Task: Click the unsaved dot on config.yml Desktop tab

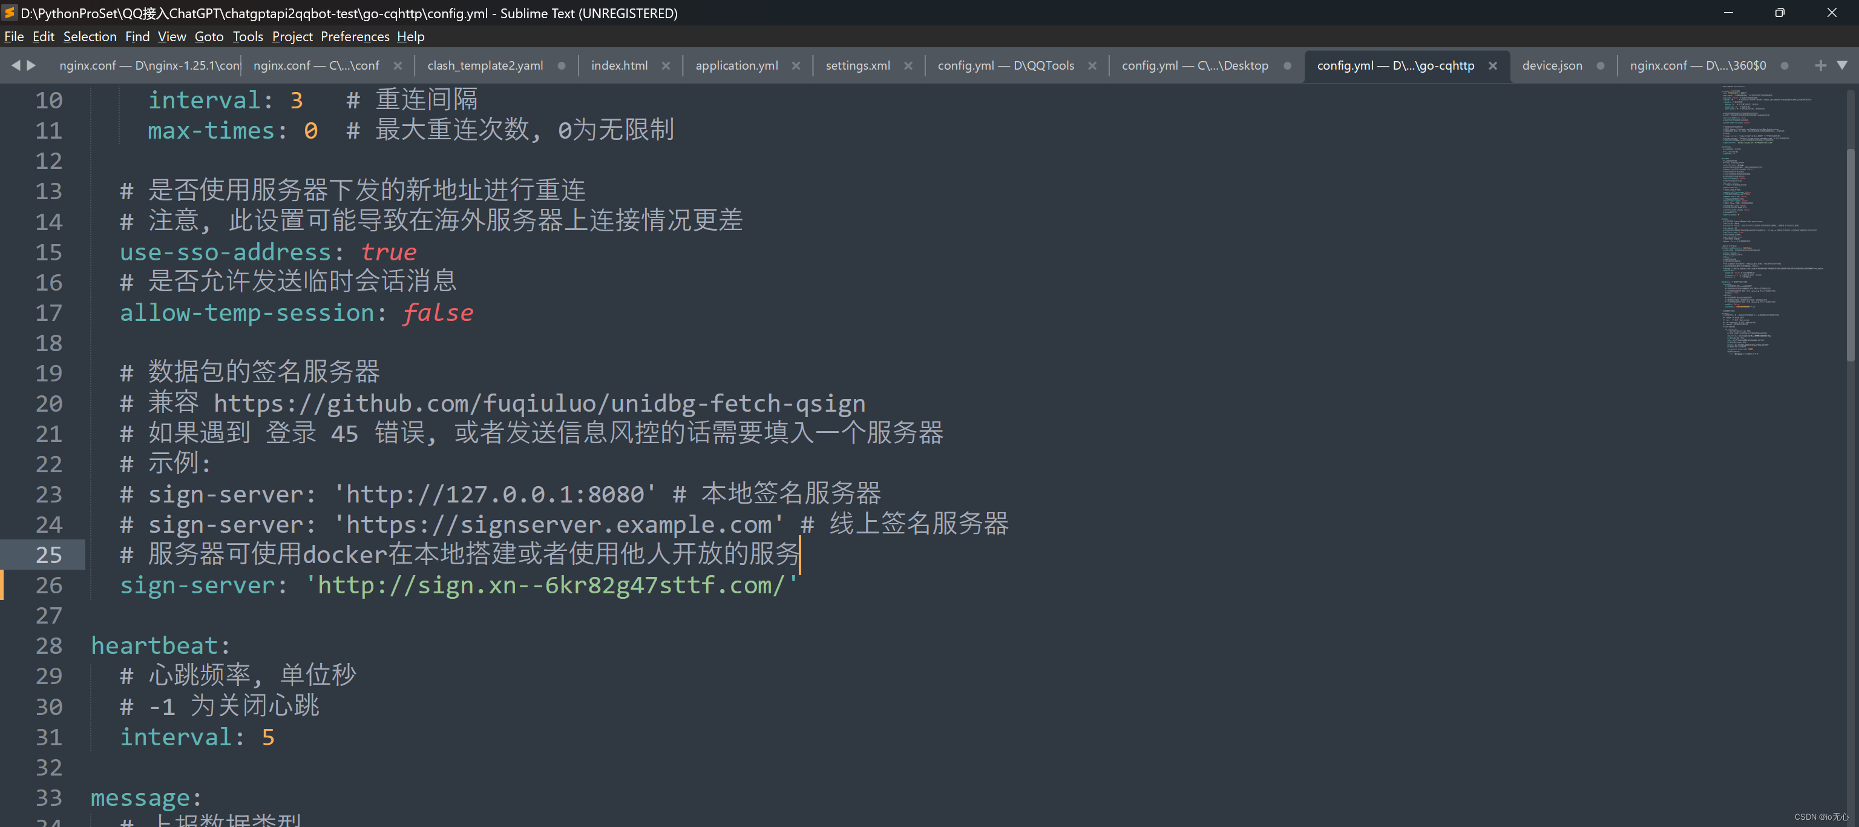Action: point(1288,65)
